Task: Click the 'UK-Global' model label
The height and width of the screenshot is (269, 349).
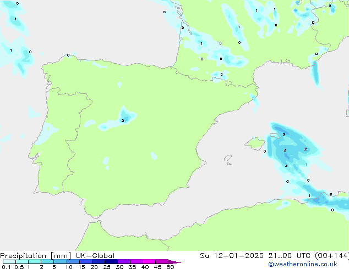Action: pyautogui.click(x=95, y=256)
